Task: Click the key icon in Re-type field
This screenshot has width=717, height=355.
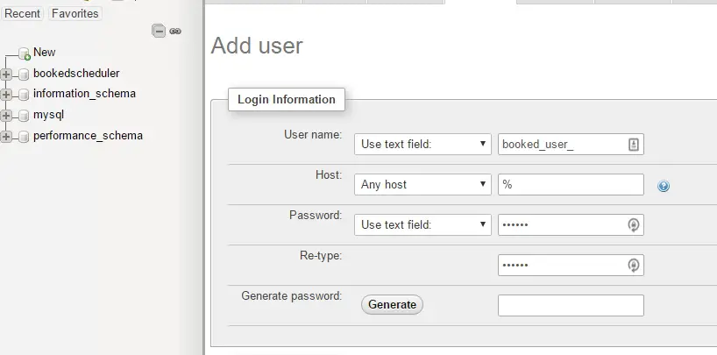Action: (x=634, y=266)
